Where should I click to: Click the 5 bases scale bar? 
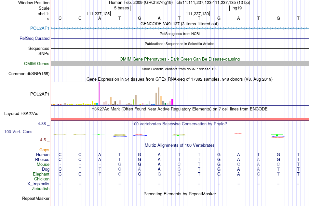(x=180, y=8)
